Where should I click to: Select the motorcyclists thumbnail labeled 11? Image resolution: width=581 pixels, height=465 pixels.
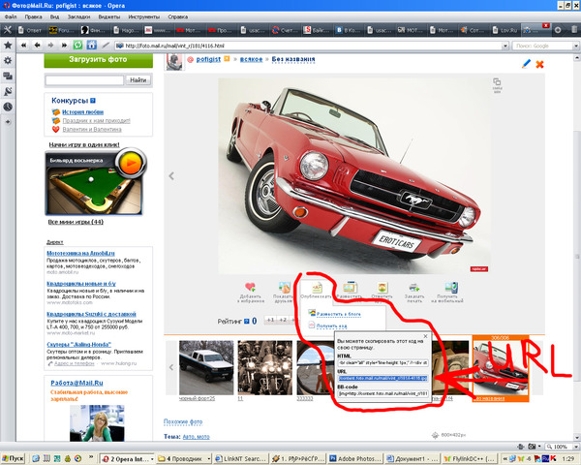tap(265, 367)
